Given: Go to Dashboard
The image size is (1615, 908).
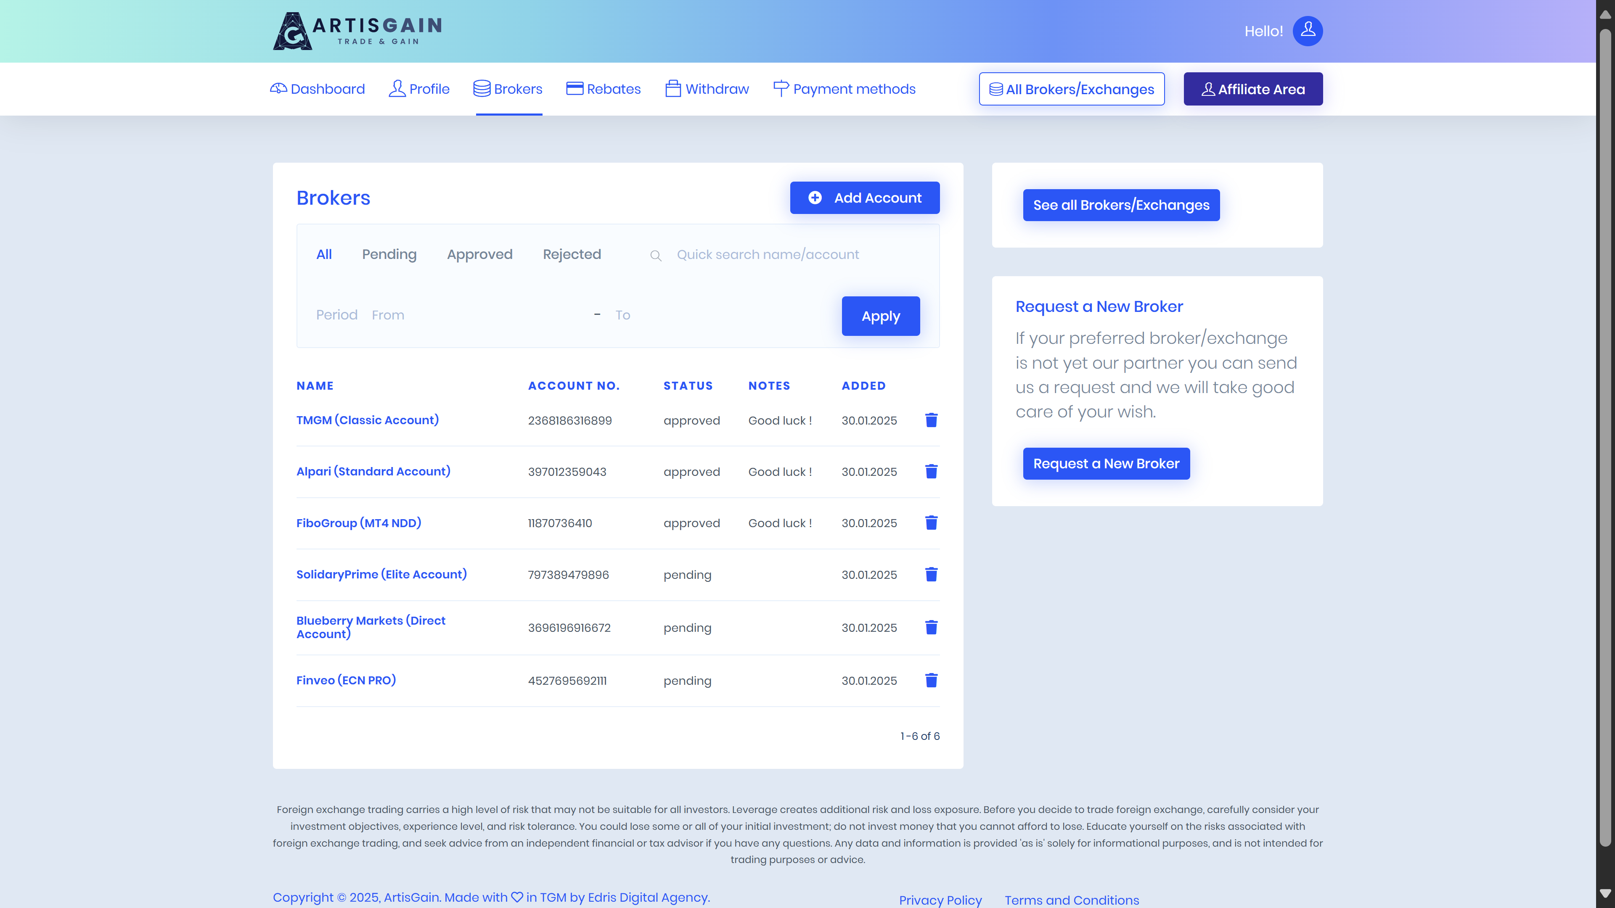Looking at the screenshot, I should [317, 89].
